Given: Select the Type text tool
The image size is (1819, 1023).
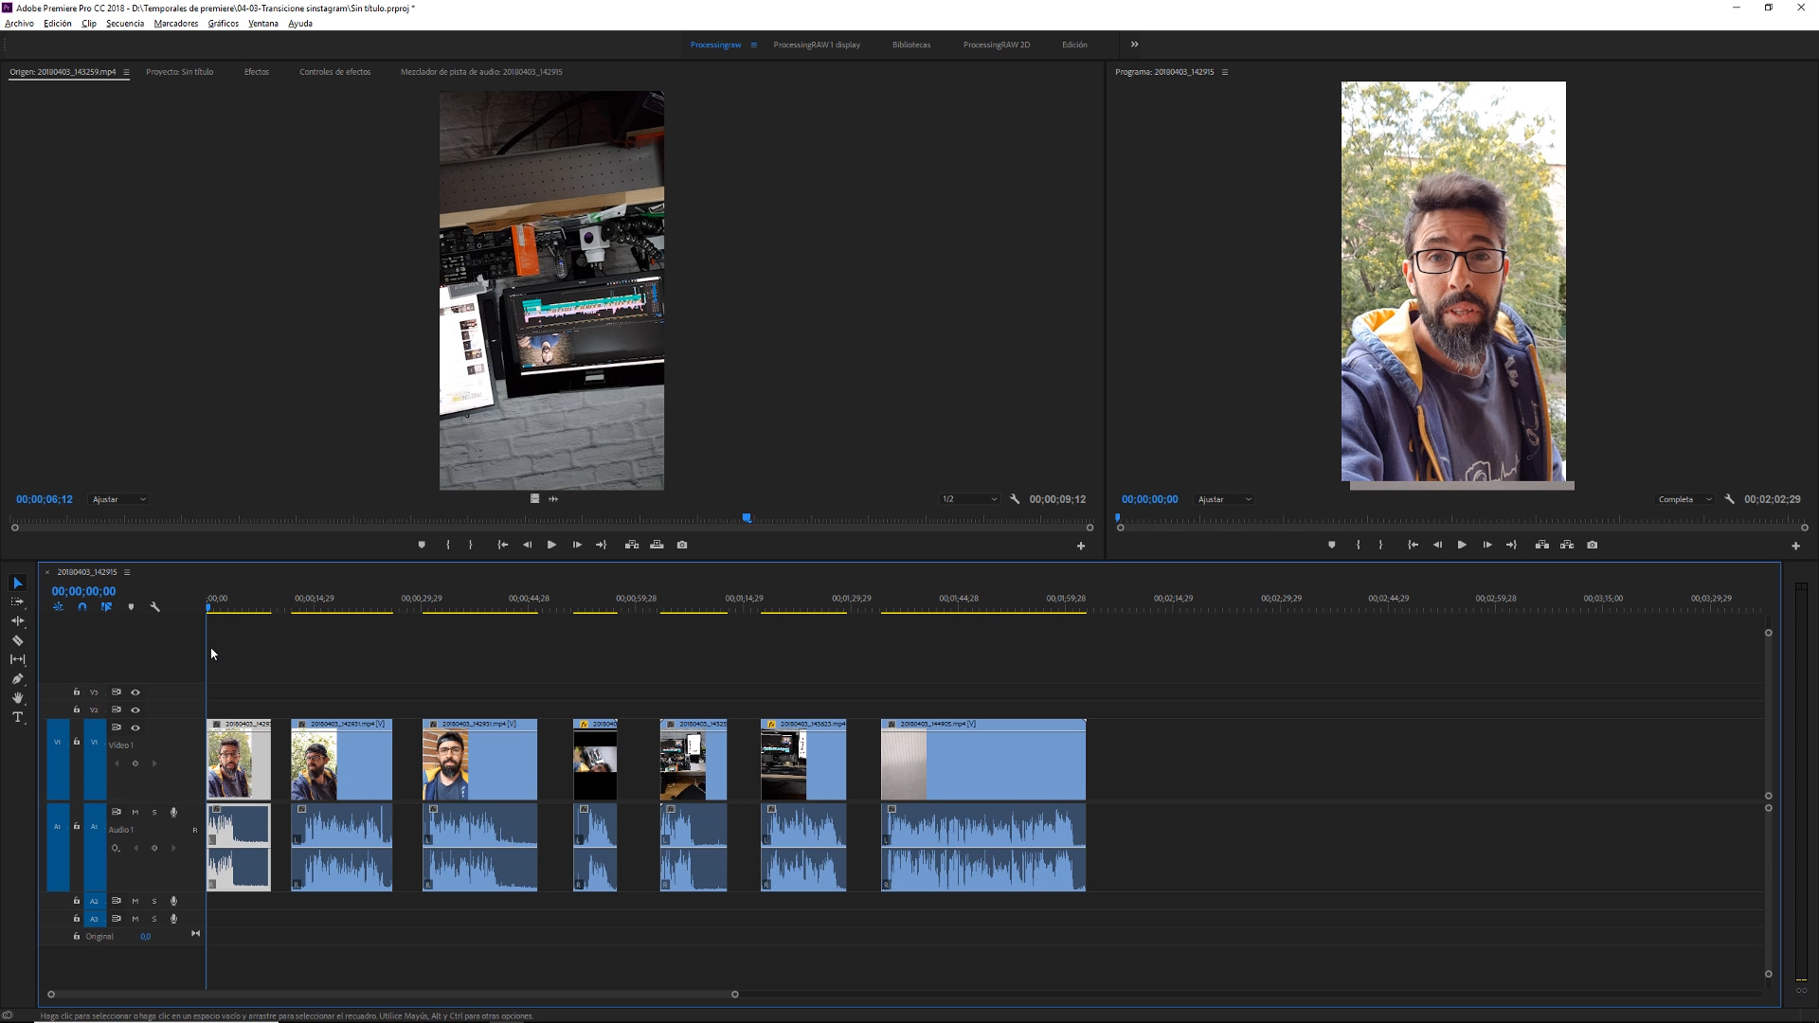Looking at the screenshot, I should click(17, 717).
